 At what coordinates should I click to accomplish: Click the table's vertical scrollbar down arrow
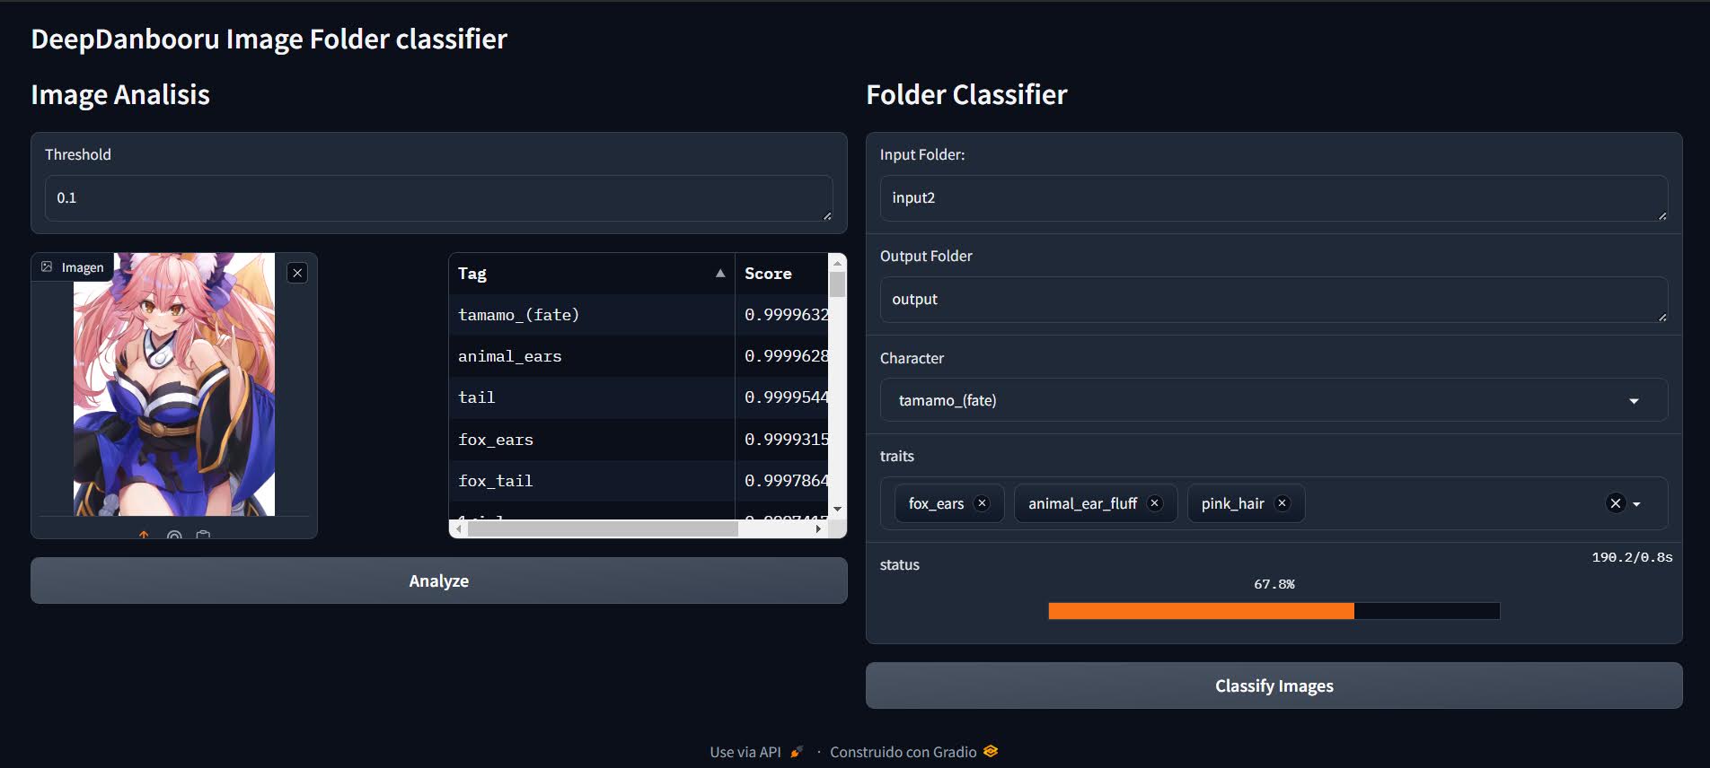coord(838,509)
